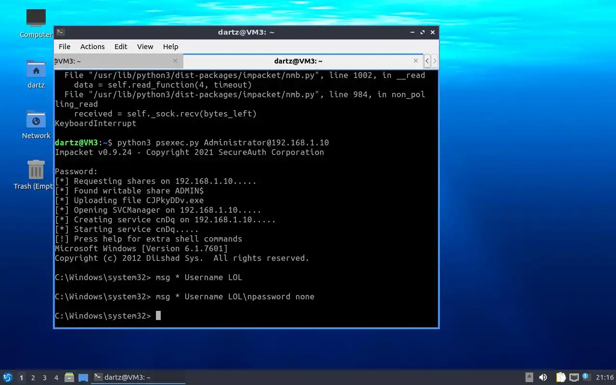The image size is (616, 385).
Task: Maximize the terminal window
Action: pos(423,32)
